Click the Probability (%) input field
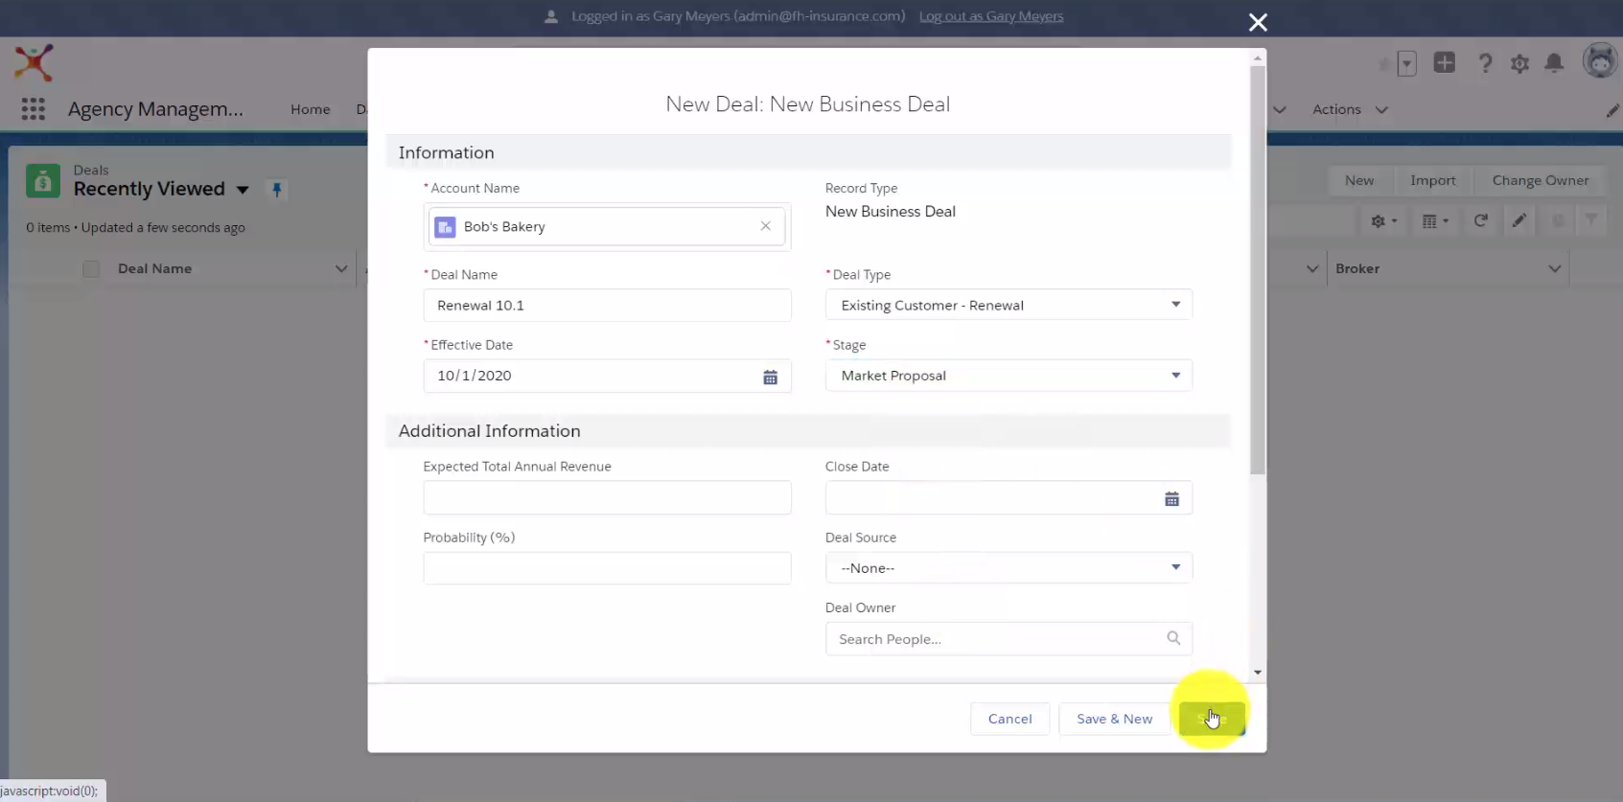 [608, 568]
